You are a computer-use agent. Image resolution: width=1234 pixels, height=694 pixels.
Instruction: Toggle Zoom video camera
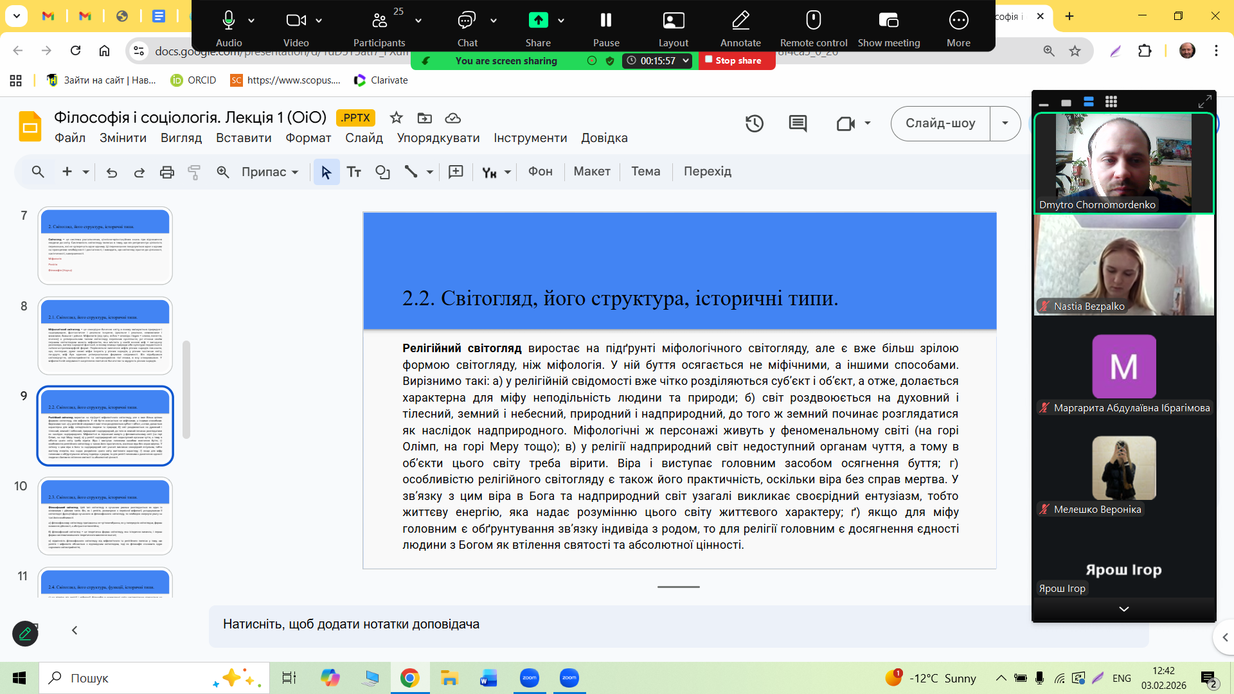point(296,21)
